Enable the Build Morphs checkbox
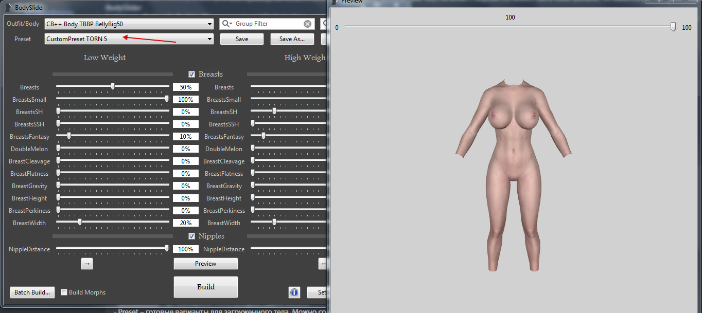Image resolution: width=702 pixels, height=313 pixels. tap(64, 292)
